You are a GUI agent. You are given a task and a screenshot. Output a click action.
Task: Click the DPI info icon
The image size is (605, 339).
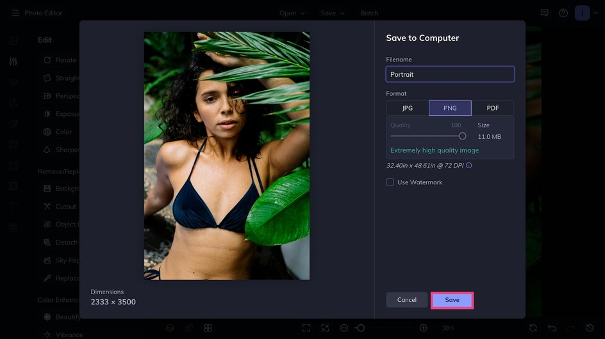(x=468, y=165)
